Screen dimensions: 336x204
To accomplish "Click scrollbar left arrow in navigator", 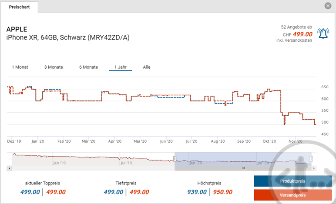I will (9, 168).
